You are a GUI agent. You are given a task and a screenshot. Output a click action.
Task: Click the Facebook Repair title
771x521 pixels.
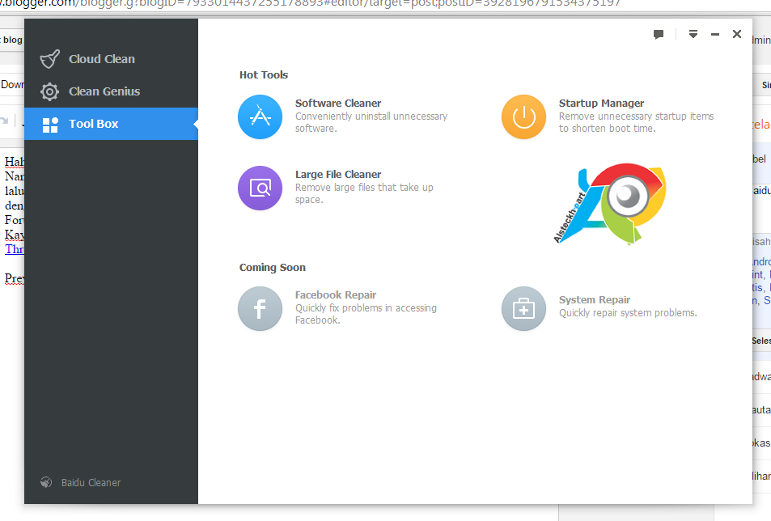tap(336, 295)
